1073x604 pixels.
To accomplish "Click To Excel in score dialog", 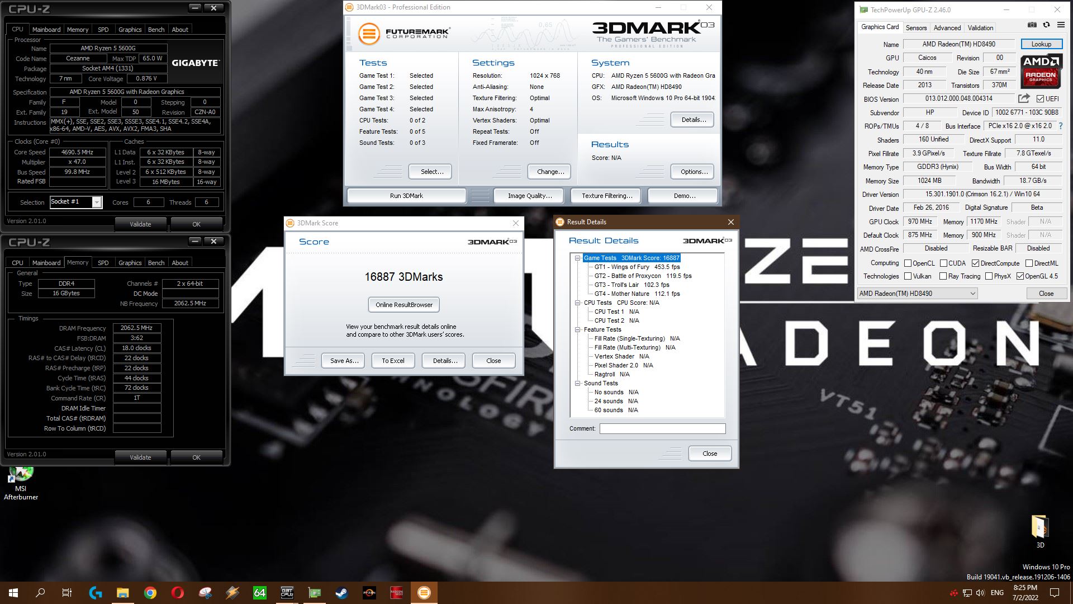I will pyautogui.click(x=393, y=361).
